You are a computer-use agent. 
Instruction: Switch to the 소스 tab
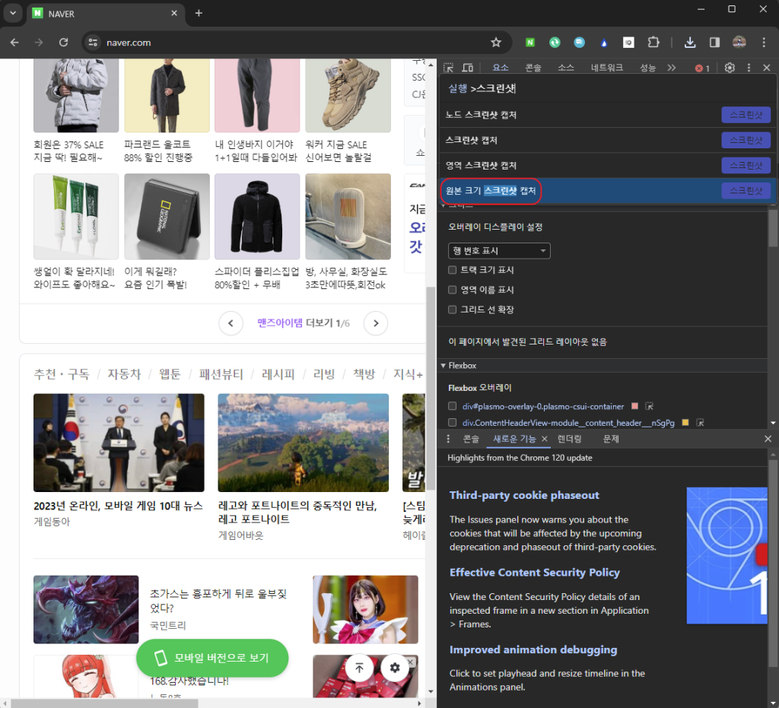[566, 68]
